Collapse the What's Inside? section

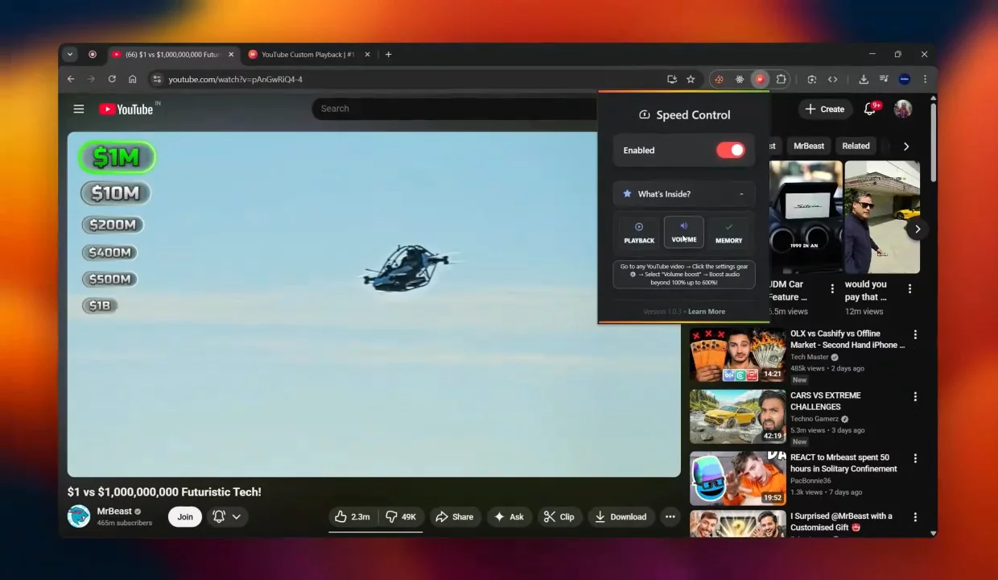pos(684,194)
